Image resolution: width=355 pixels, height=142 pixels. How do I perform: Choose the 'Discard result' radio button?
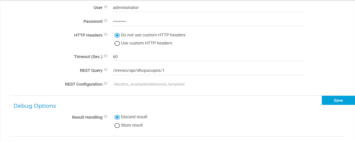117,117
